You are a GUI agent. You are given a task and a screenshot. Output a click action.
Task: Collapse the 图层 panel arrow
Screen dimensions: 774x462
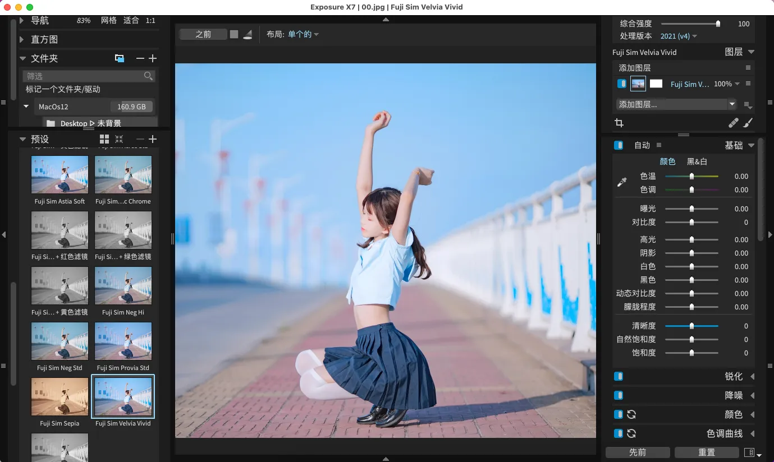(751, 52)
